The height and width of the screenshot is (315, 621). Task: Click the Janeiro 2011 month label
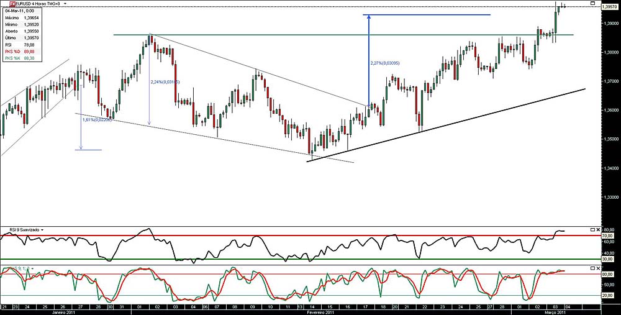65,313
